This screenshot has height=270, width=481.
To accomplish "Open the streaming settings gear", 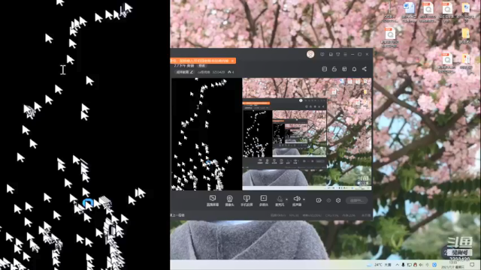I will click(x=338, y=200).
